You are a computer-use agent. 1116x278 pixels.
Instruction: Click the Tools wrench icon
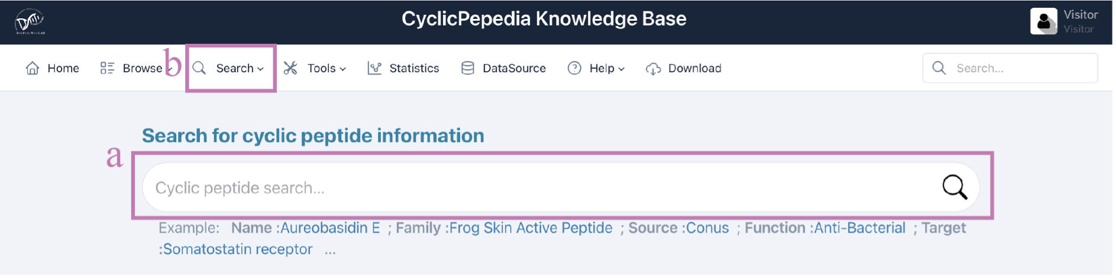coord(290,68)
